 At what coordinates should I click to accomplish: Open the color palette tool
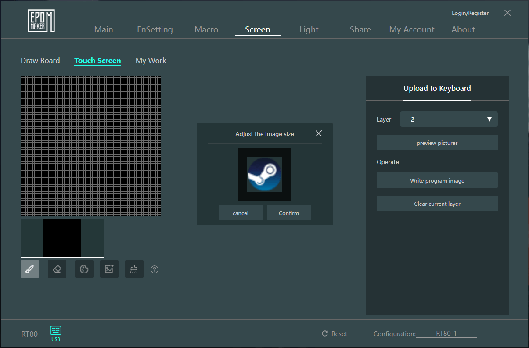(x=84, y=269)
